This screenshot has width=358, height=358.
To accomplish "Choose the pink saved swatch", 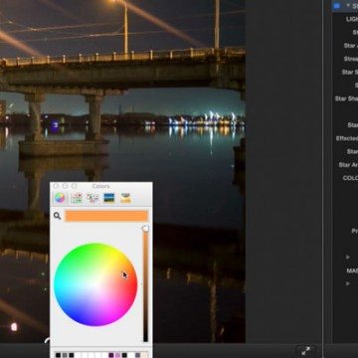I will 117,355.
